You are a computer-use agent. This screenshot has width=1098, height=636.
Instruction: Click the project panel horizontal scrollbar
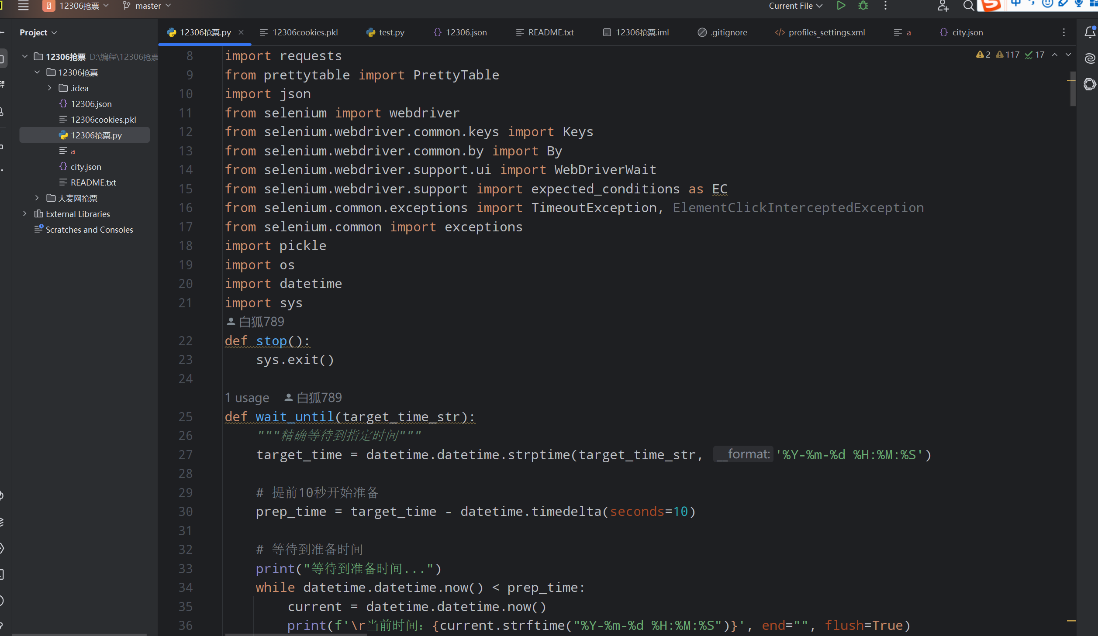[79, 634]
